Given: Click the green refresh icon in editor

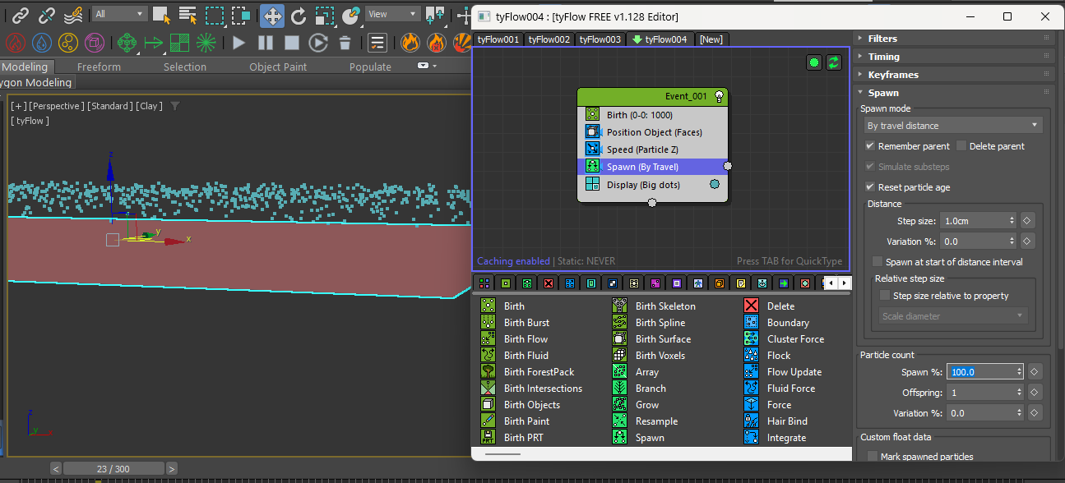Looking at the screenshot, I should [834, 62].
